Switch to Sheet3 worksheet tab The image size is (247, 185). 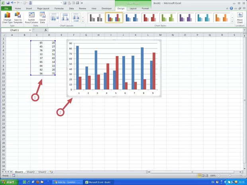42,172
